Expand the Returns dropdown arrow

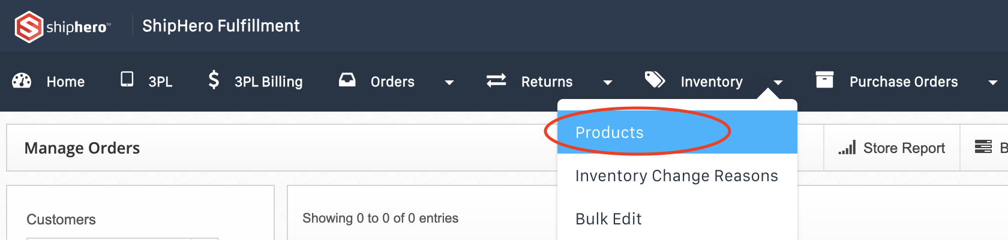pos(607,83)
